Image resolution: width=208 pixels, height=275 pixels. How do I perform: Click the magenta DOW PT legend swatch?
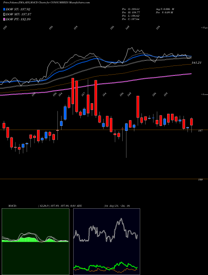pyautogui.click(x=5, y=19)
